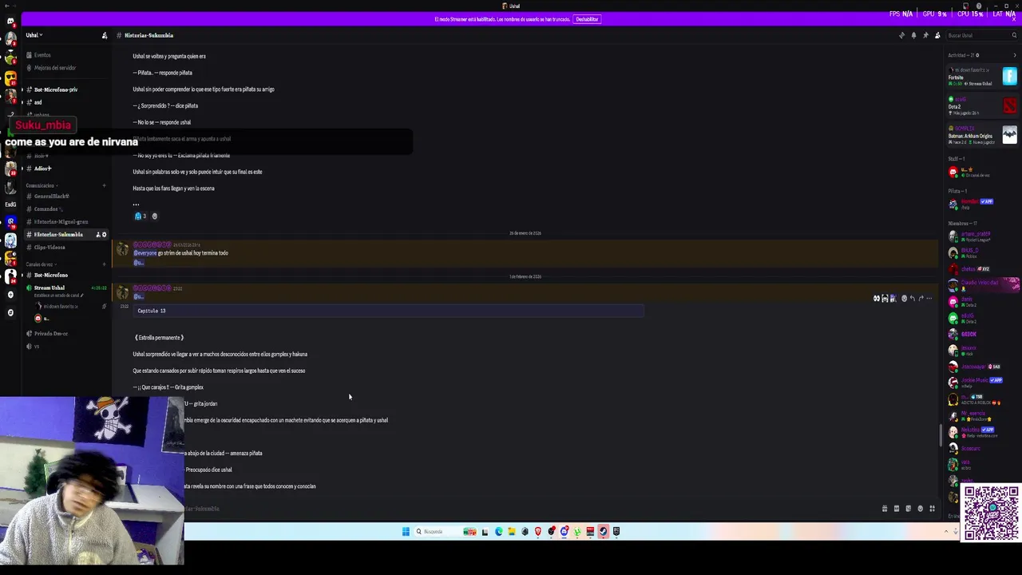The width and height of the screenshot is (1022, 575).
Task: Collapse the Canales de voz category
Action: pyautogui.click(x=39, y=264)
